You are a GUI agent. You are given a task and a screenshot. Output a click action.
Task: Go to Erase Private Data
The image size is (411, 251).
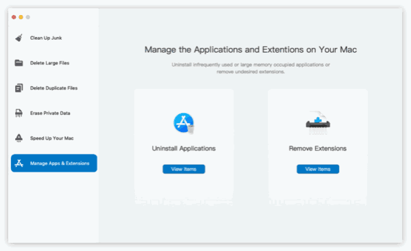tap(53, 113)
